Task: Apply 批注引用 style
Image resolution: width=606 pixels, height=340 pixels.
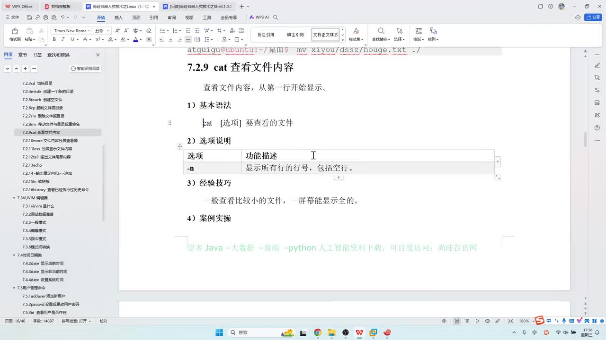Action: [x=266, y=34]
